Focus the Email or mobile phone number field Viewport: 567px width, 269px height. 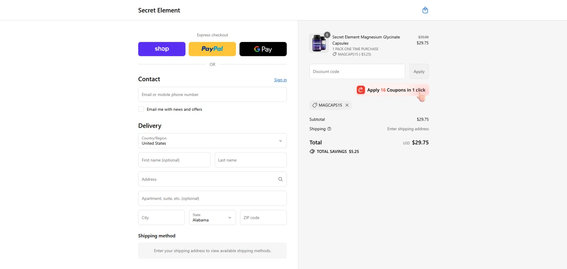(x=212, y=94)
